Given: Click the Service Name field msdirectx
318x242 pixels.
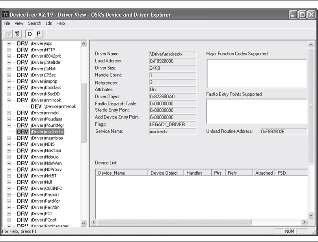Looking at the screenshot, I should (x=172, y=131).
